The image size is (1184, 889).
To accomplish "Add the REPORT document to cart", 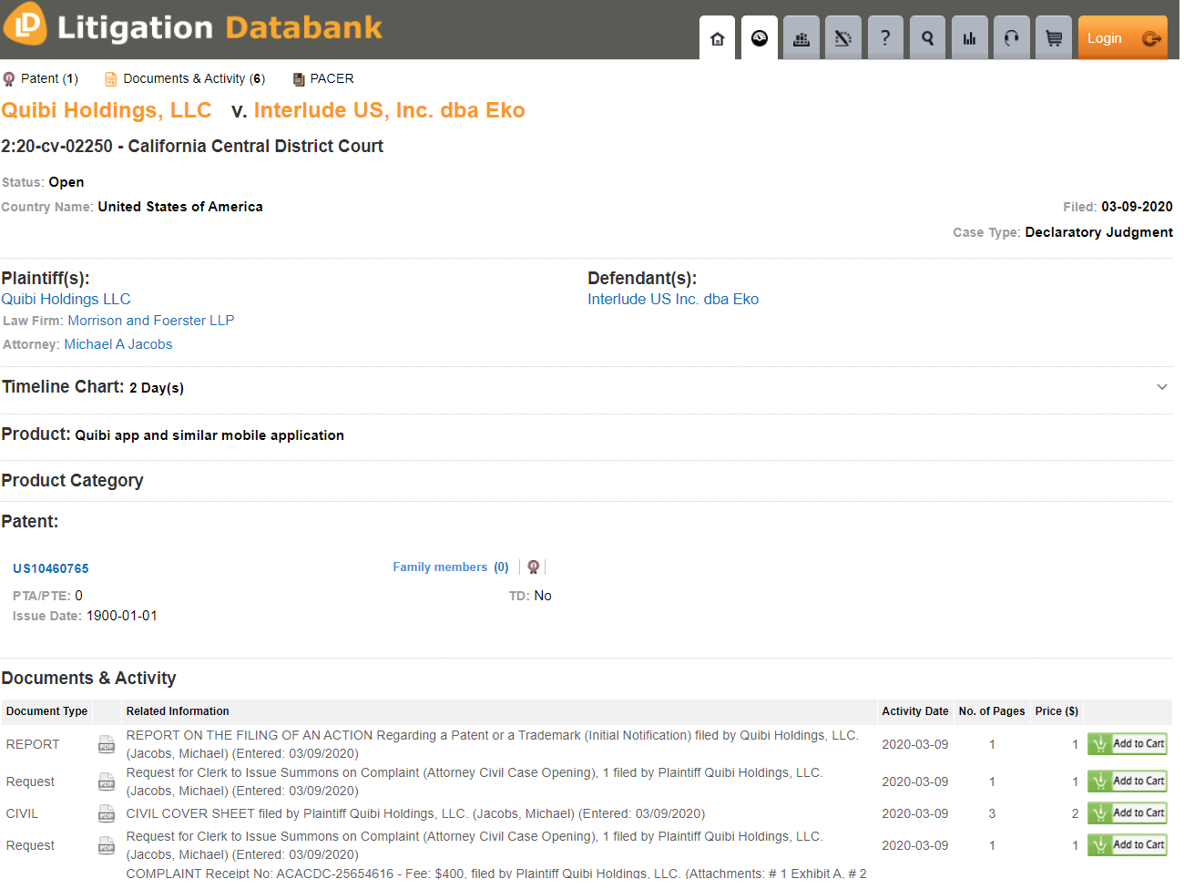I will pyautogui.click(x=1128, y=744).
